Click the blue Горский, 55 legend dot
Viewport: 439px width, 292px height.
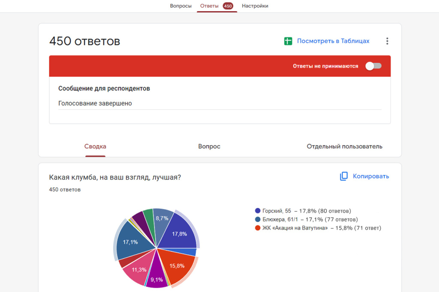(258, 211)
